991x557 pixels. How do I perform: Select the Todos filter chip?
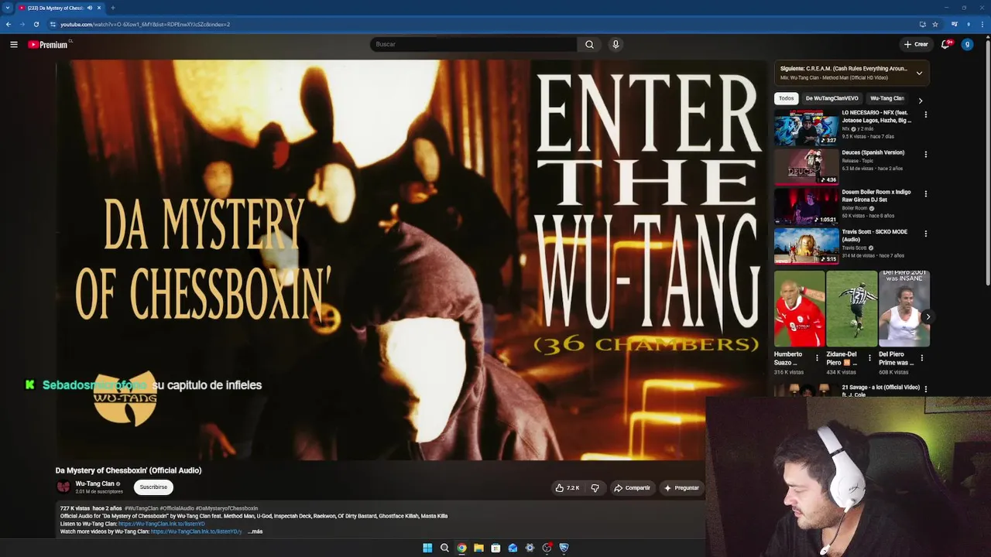click(x=786, y=98)
